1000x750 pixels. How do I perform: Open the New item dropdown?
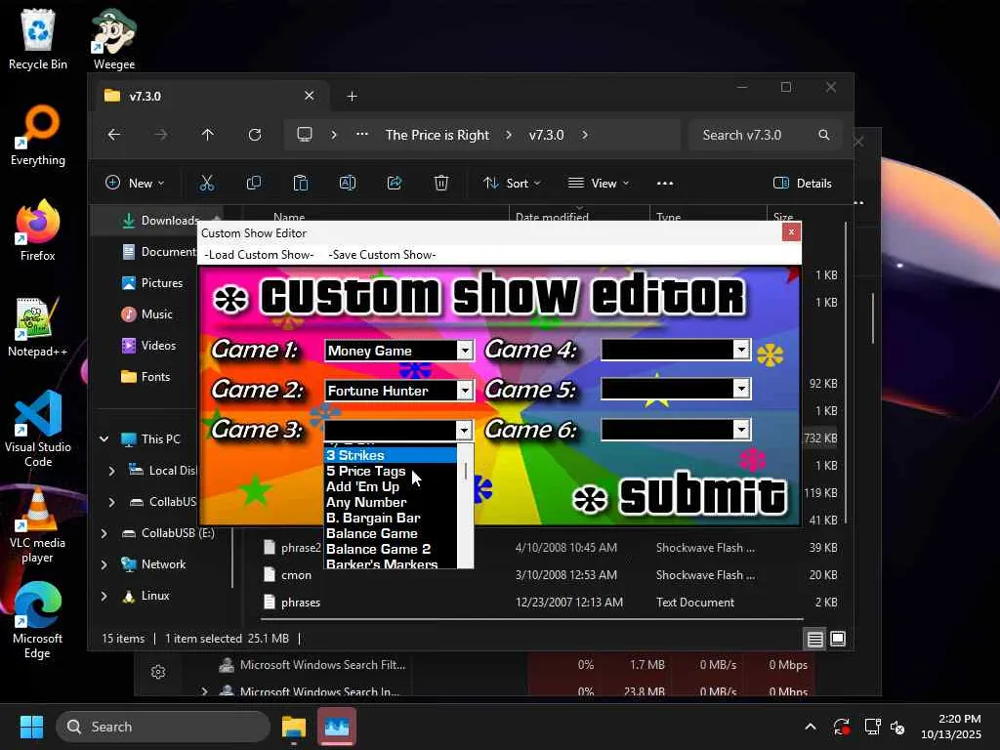point(135,183)
